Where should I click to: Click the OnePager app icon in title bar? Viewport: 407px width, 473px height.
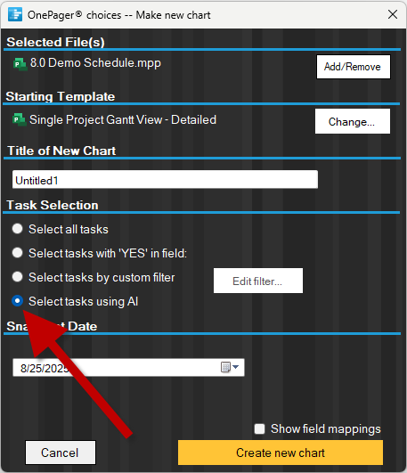[x=15, y=14]
